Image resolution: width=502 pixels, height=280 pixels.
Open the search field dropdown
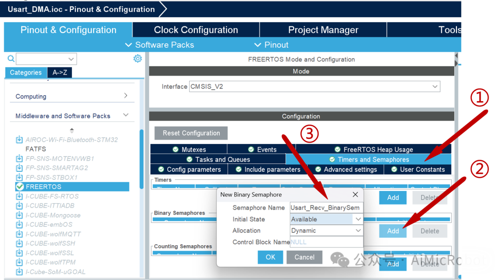tap(71, 59)
